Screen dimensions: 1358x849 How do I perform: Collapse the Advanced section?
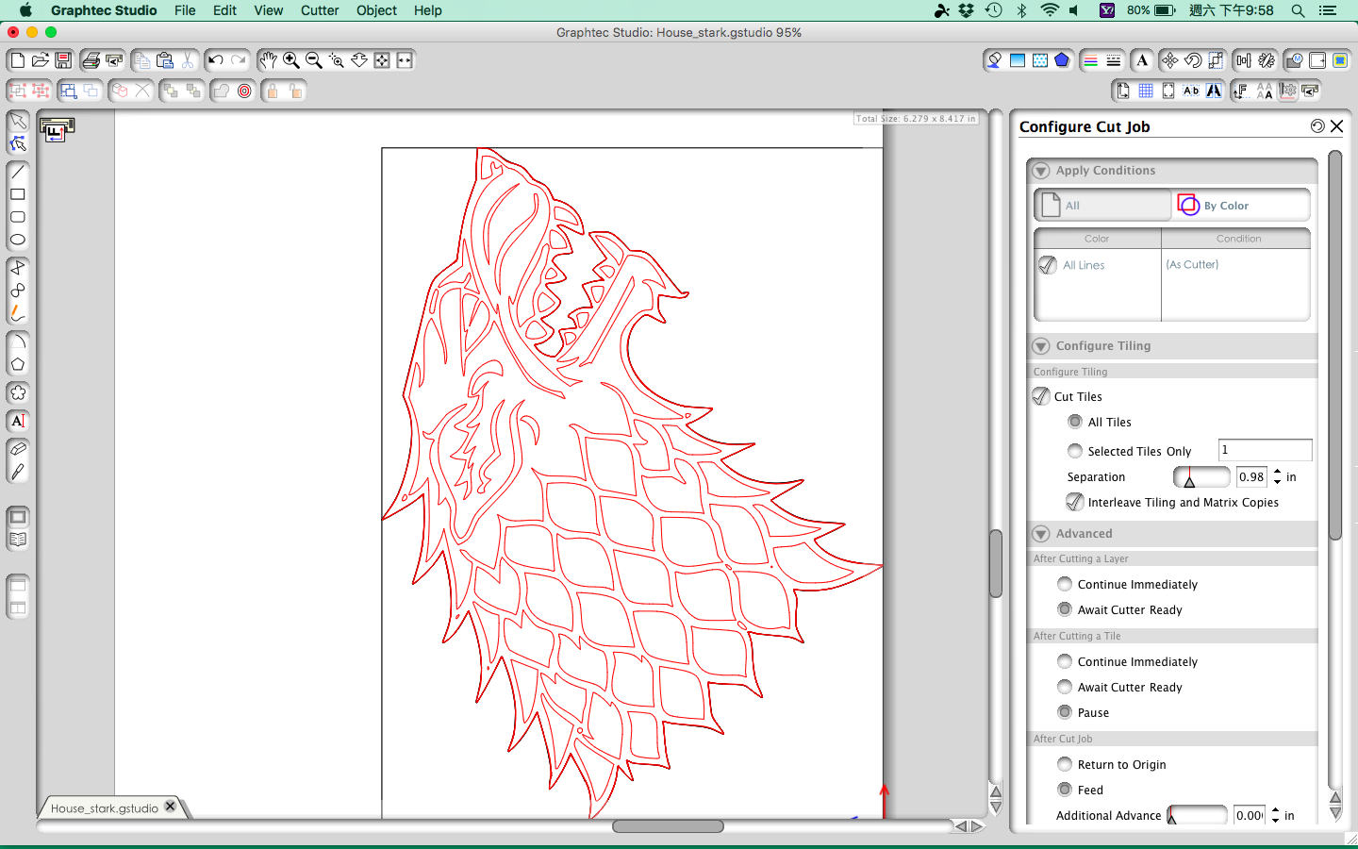1041,534
